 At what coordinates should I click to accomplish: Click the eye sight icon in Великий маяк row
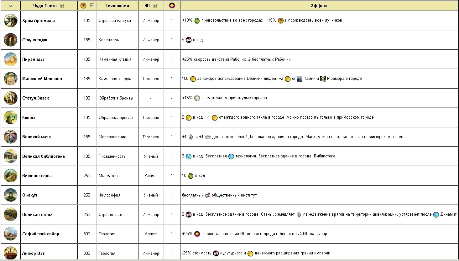[208, 137]
